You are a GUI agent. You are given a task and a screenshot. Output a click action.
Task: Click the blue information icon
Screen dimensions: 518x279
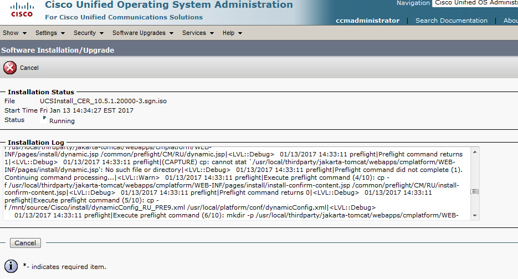[x=11, y=266]
